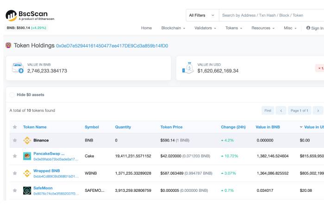Click the search by address input field

pyautogui.click(x=272, y=15)
